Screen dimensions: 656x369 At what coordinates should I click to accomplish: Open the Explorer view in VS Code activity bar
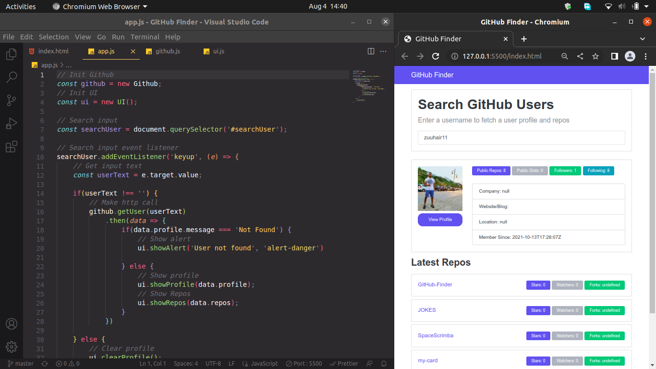pyautogui.click(x=11, y=54)
